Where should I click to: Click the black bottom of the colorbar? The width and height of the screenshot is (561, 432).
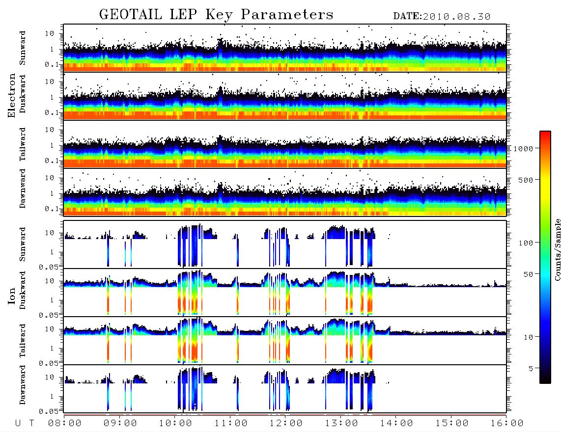click(545, 379)
